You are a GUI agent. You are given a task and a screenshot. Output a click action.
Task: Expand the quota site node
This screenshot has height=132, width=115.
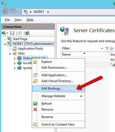[x=15, y=68]
